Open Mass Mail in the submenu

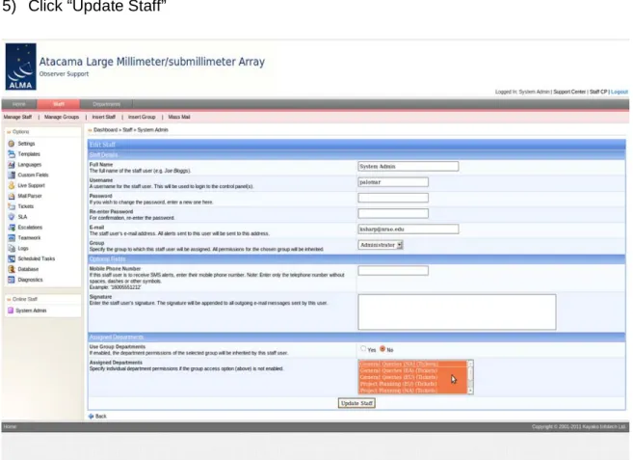point(179,117)
